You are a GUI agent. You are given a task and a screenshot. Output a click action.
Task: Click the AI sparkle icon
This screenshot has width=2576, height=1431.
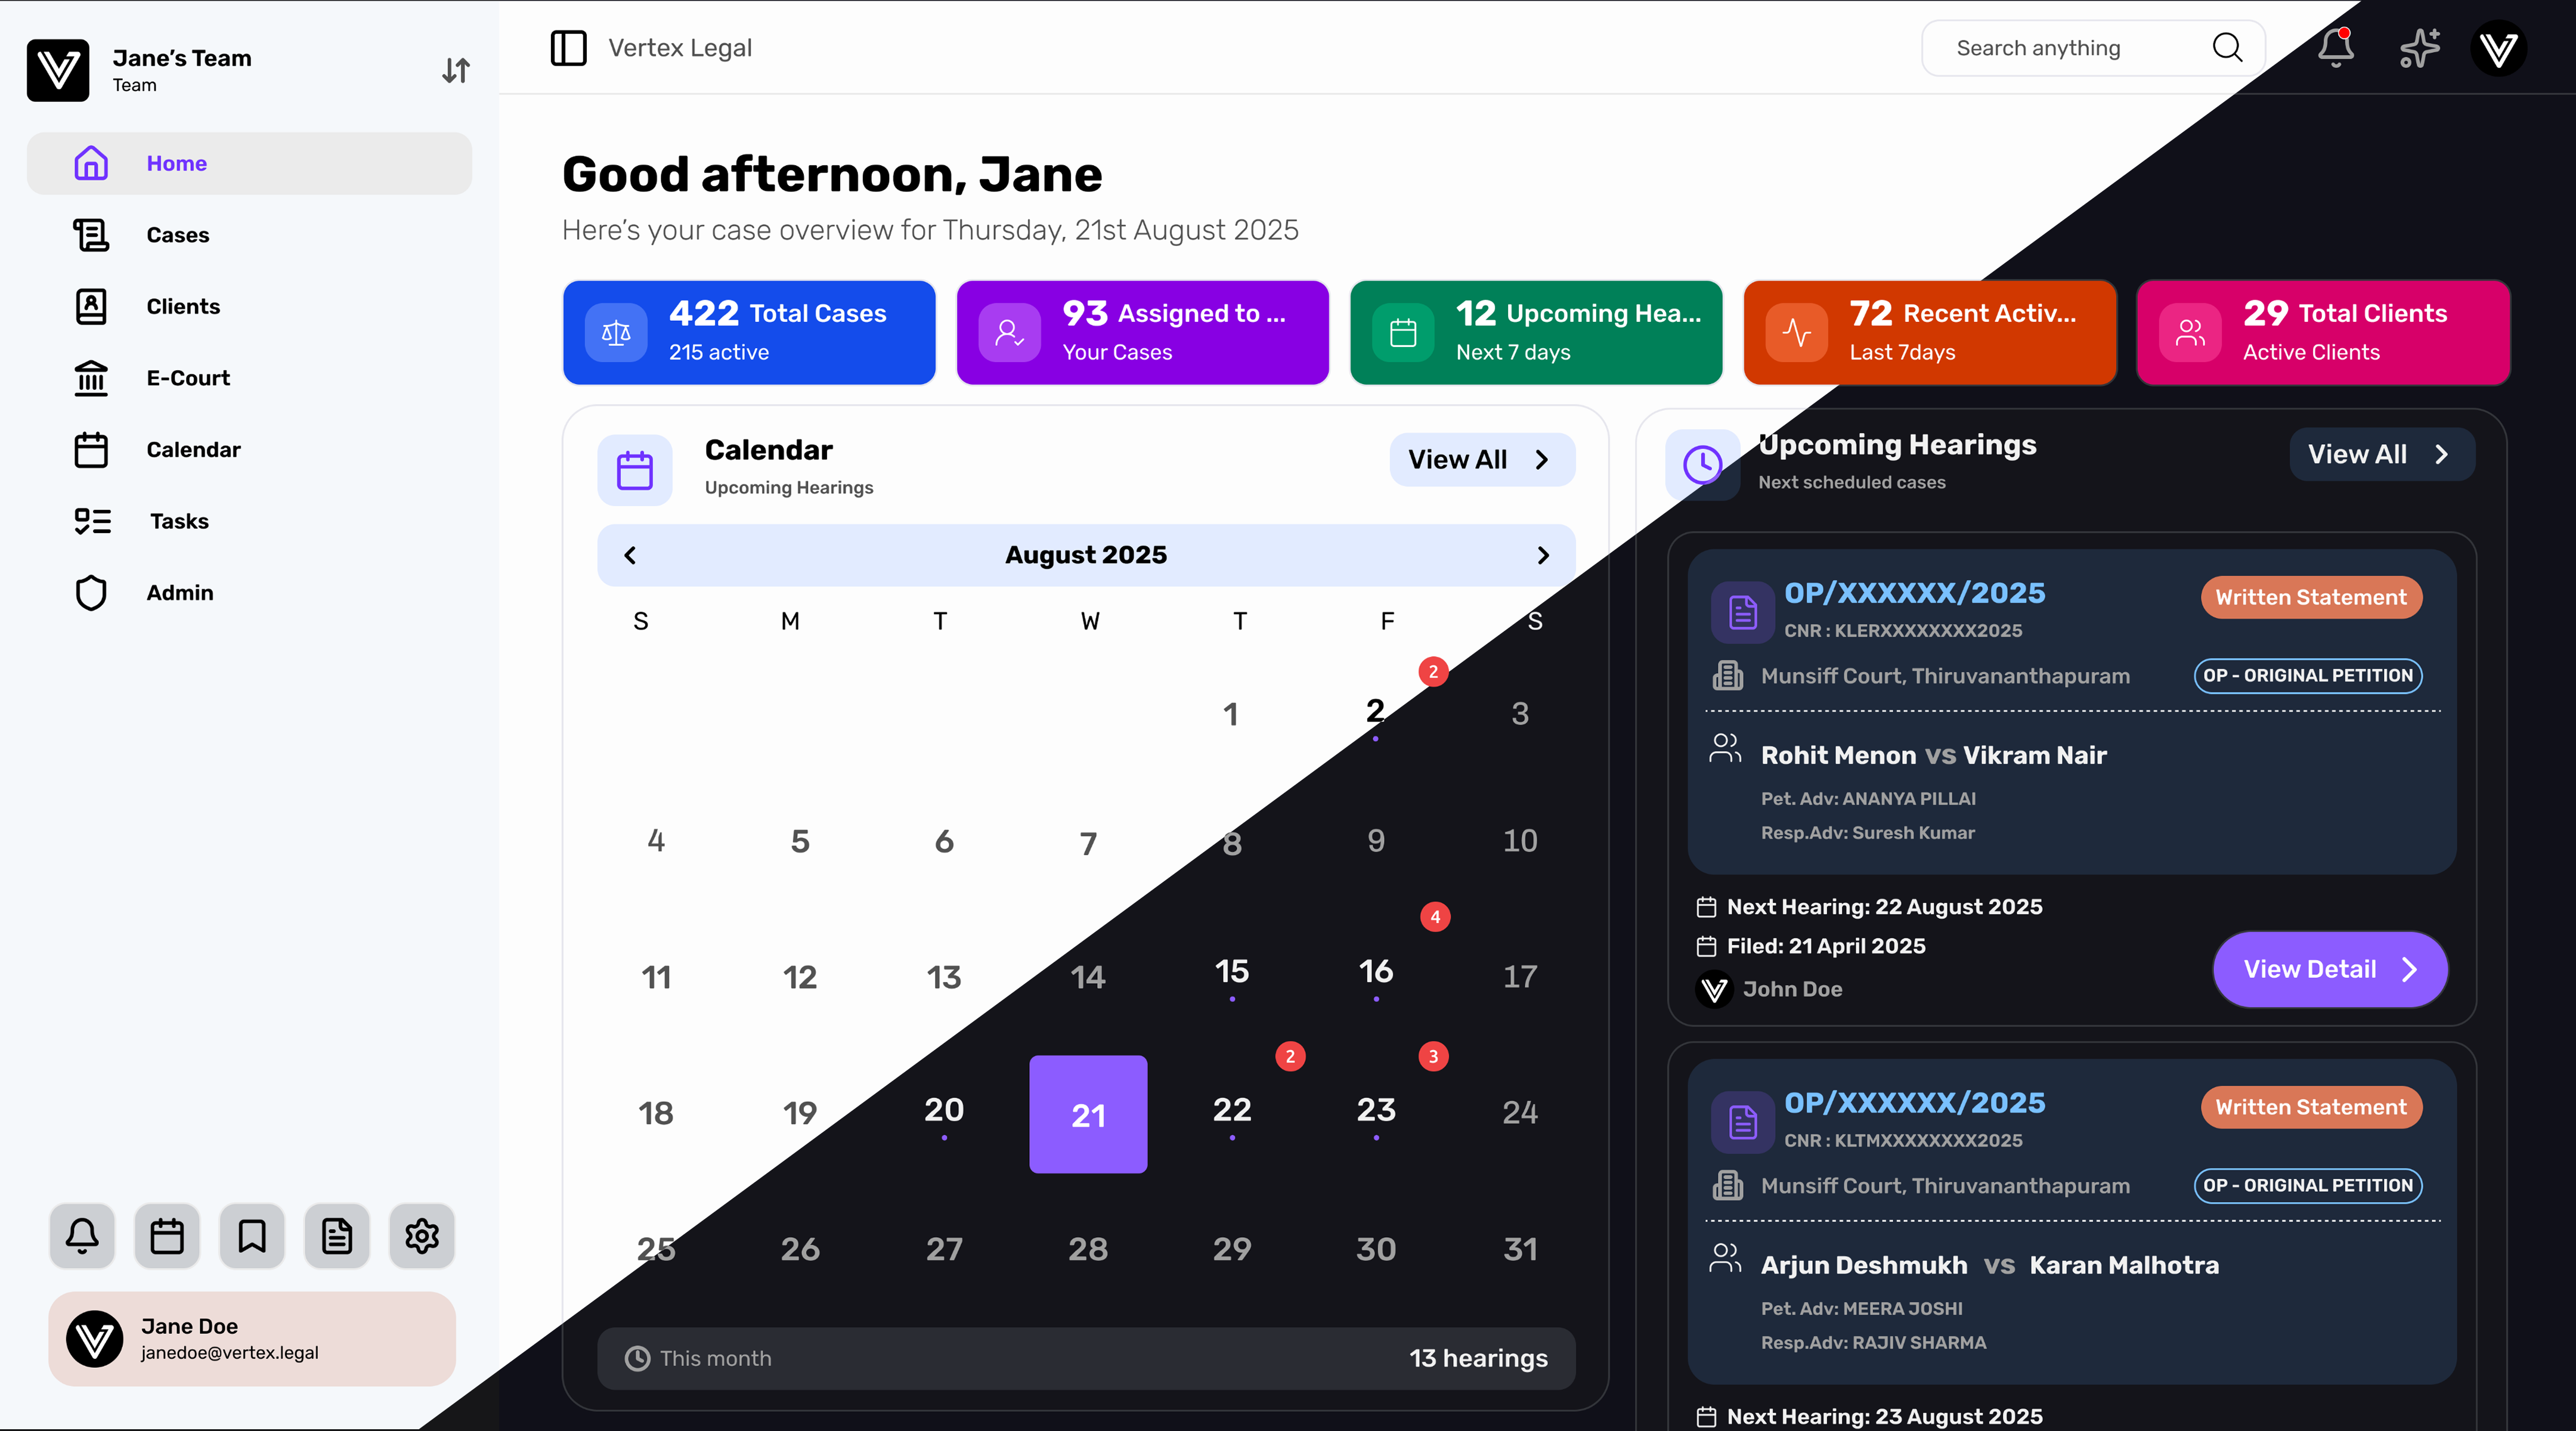(2419, 48)
